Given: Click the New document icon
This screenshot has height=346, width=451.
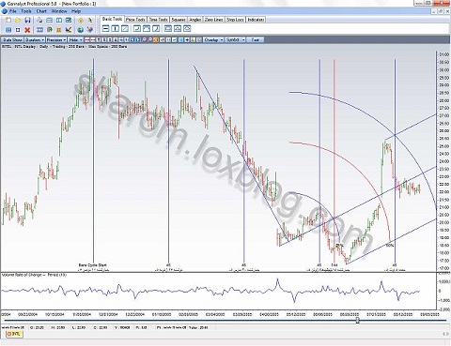Looking at the screenshot, I should pos(8,21).
